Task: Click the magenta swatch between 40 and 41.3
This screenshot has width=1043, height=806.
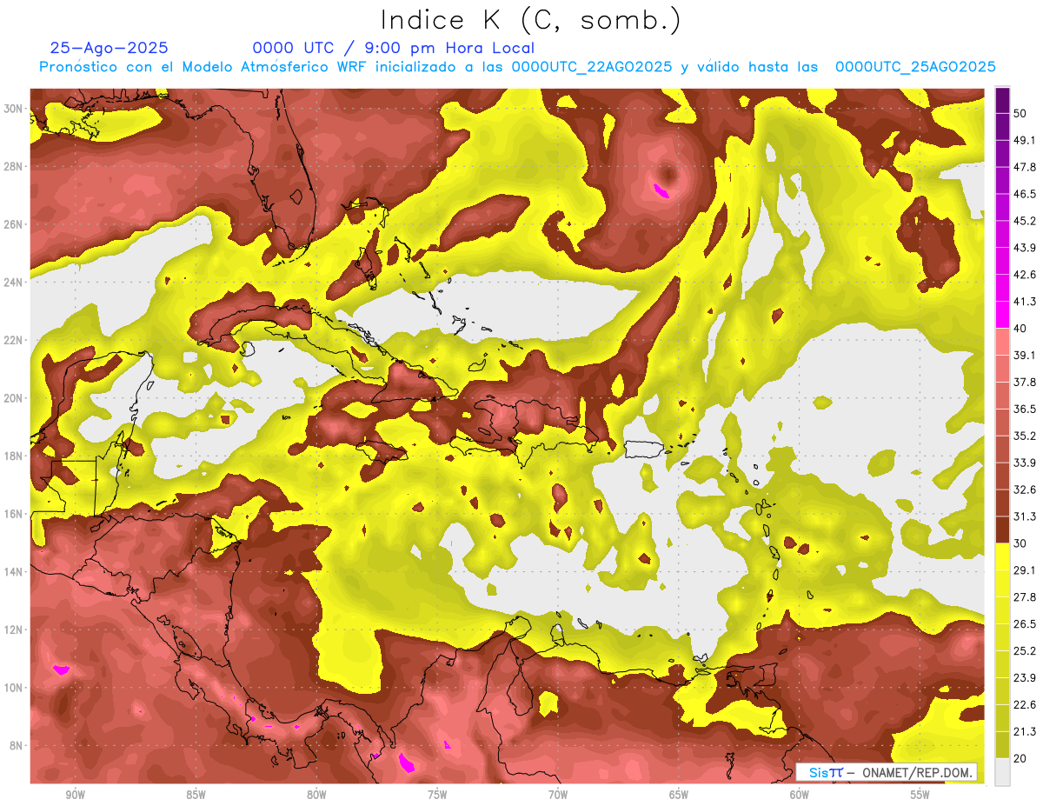Action: tap(1002, 315)
